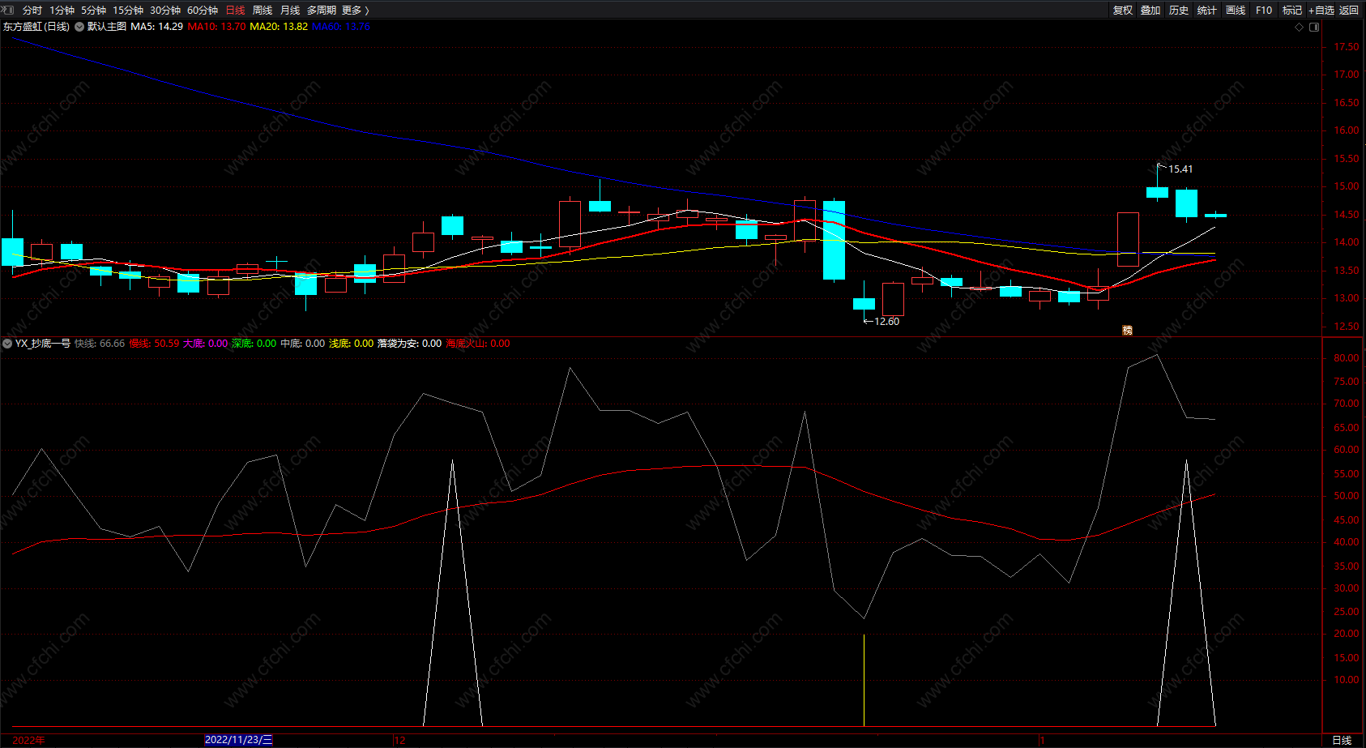Click the 叠加 overlay button

tap(1150, 11)
